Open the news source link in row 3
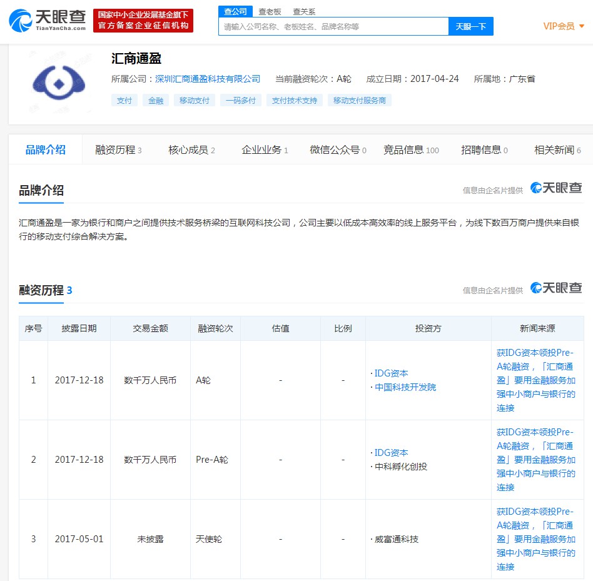 [x=536, y=539]
